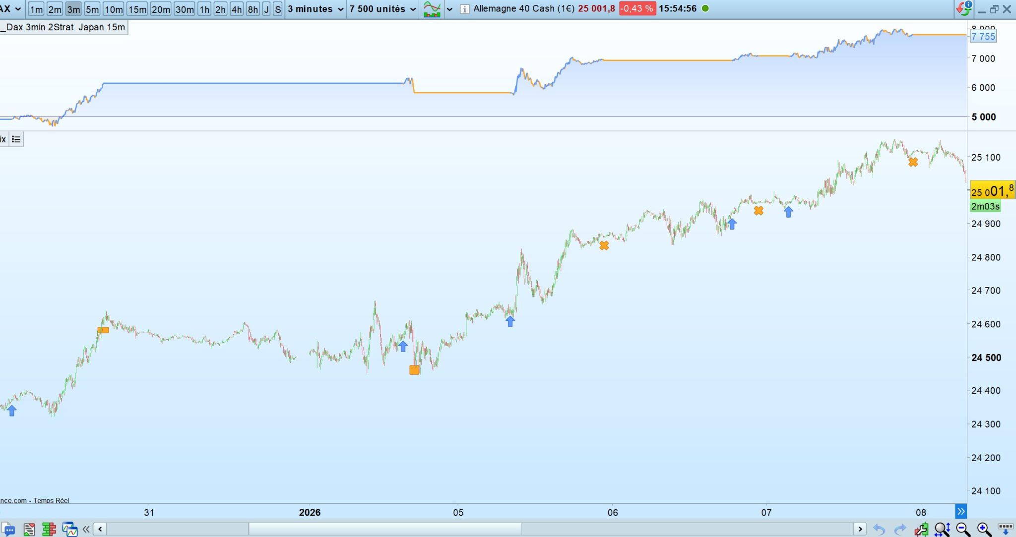The width and height of the screenshot is (1016, 537).
Task: Open chart settings wrench icon
Action: pos(921,529)
